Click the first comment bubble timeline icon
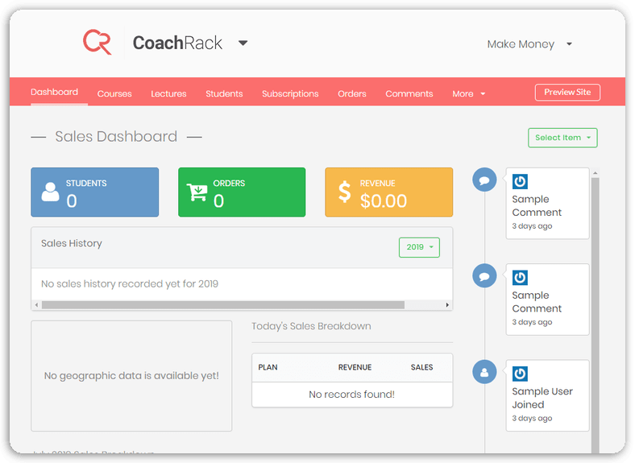The width and height of the screenshot is (635, 463). [x=484, y=180]
